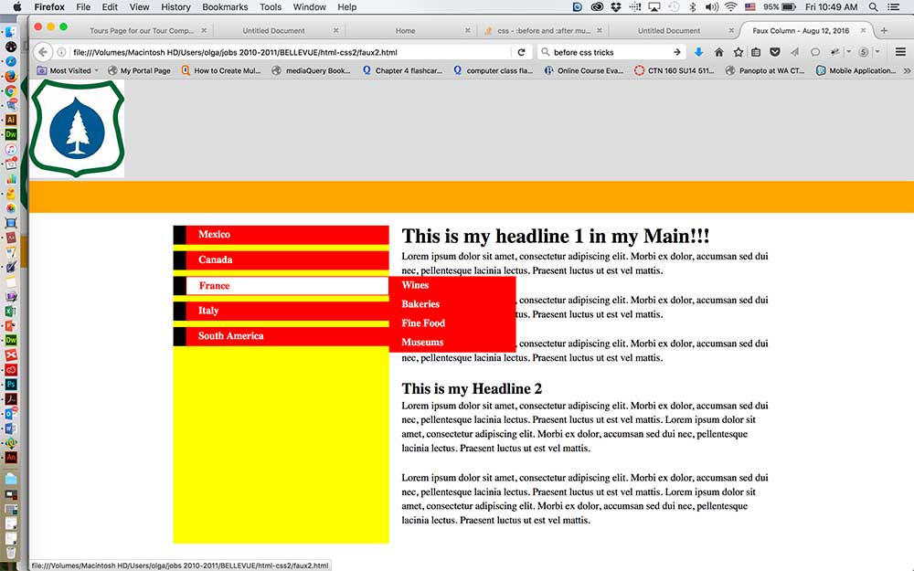Open Spotlight search magnifier icon
The image size is (914, 571).
coord(873,6)
